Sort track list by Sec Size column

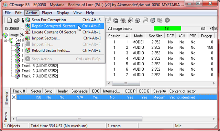point(156,36)
